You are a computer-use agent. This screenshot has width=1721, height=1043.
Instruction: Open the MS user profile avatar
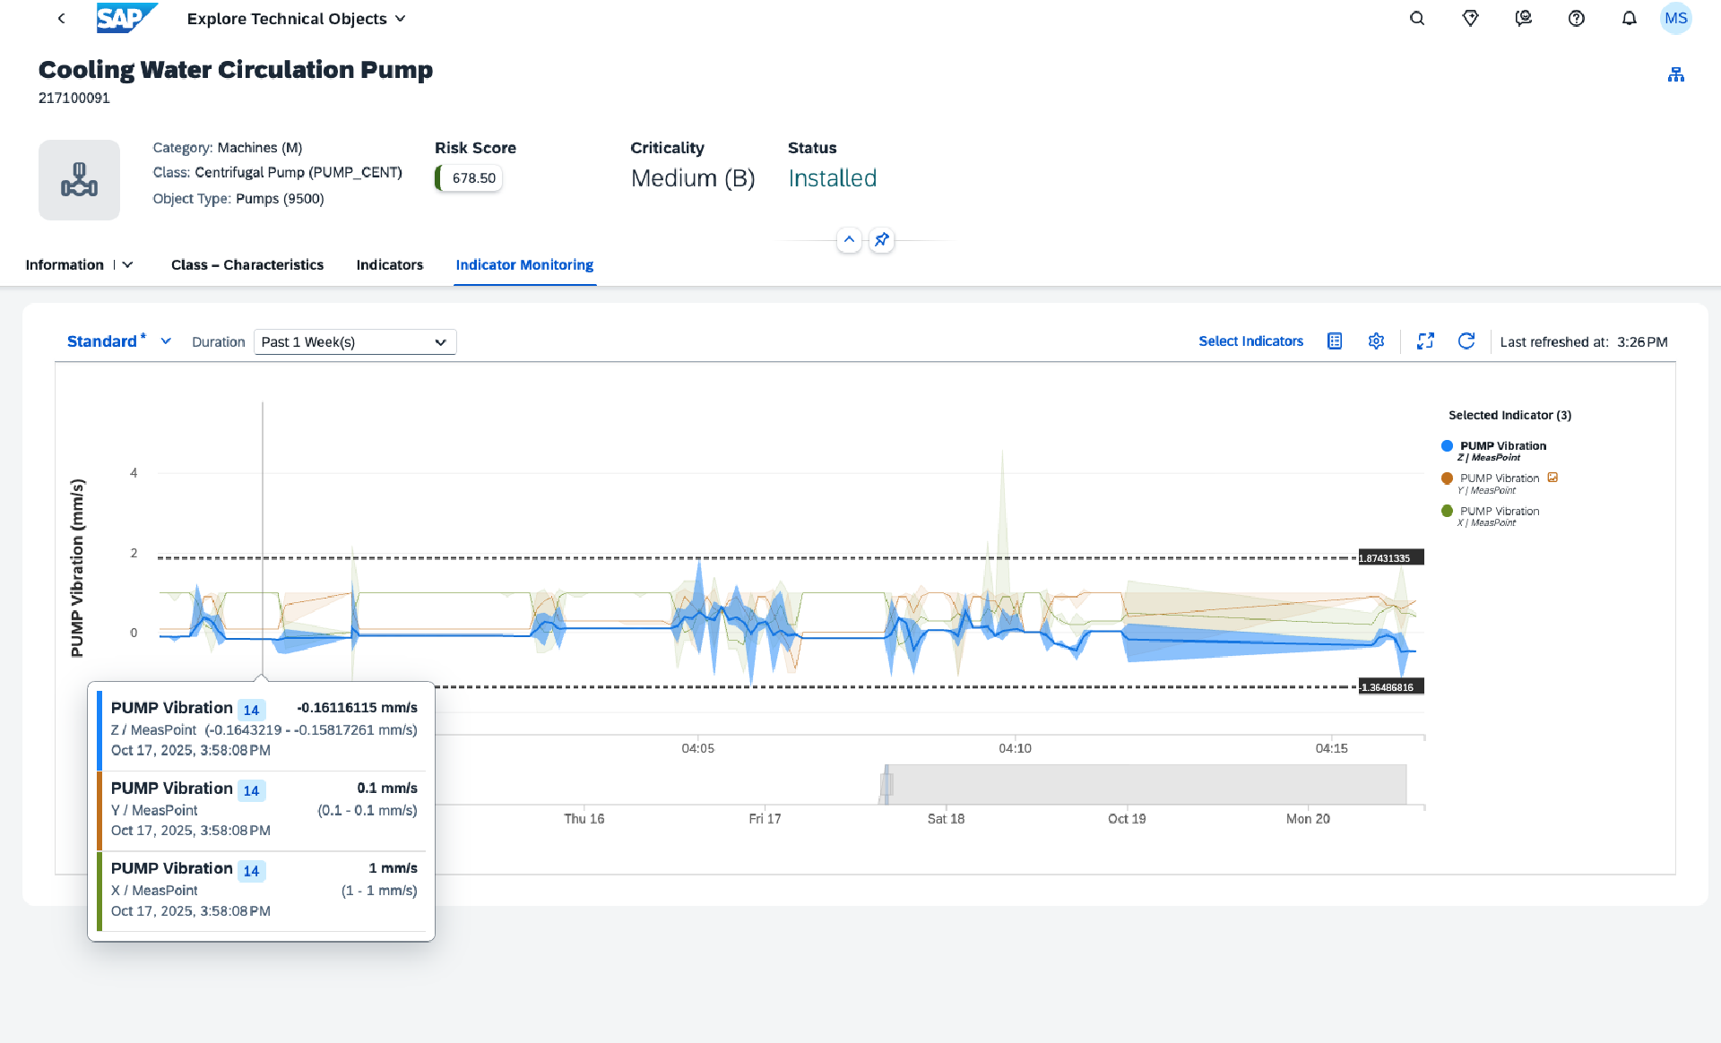pyautogui.click(x=1676, y=18)
